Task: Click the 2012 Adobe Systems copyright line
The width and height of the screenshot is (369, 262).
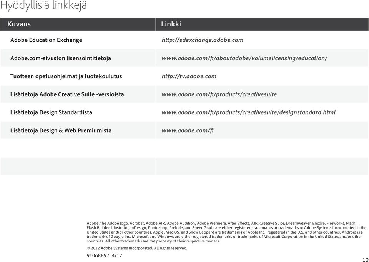Action: 137,248
